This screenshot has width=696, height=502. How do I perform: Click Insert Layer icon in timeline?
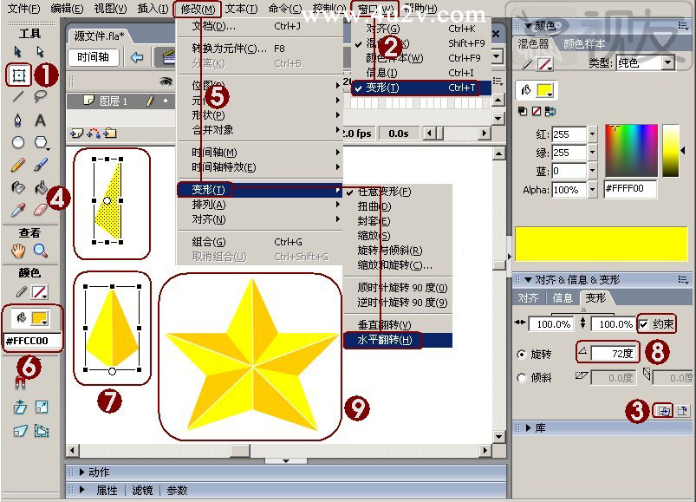click(x=76, y=133)
